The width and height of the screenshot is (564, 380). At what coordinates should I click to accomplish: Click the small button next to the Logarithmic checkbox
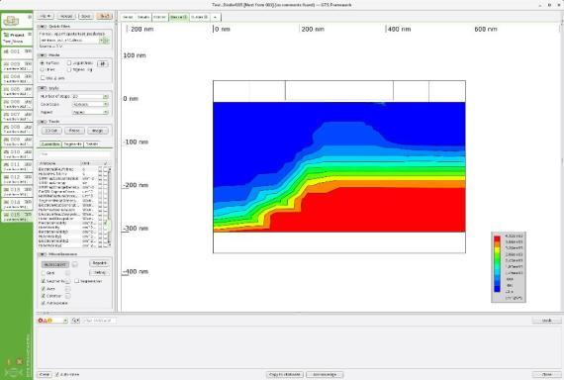click(x=103, y=63)
